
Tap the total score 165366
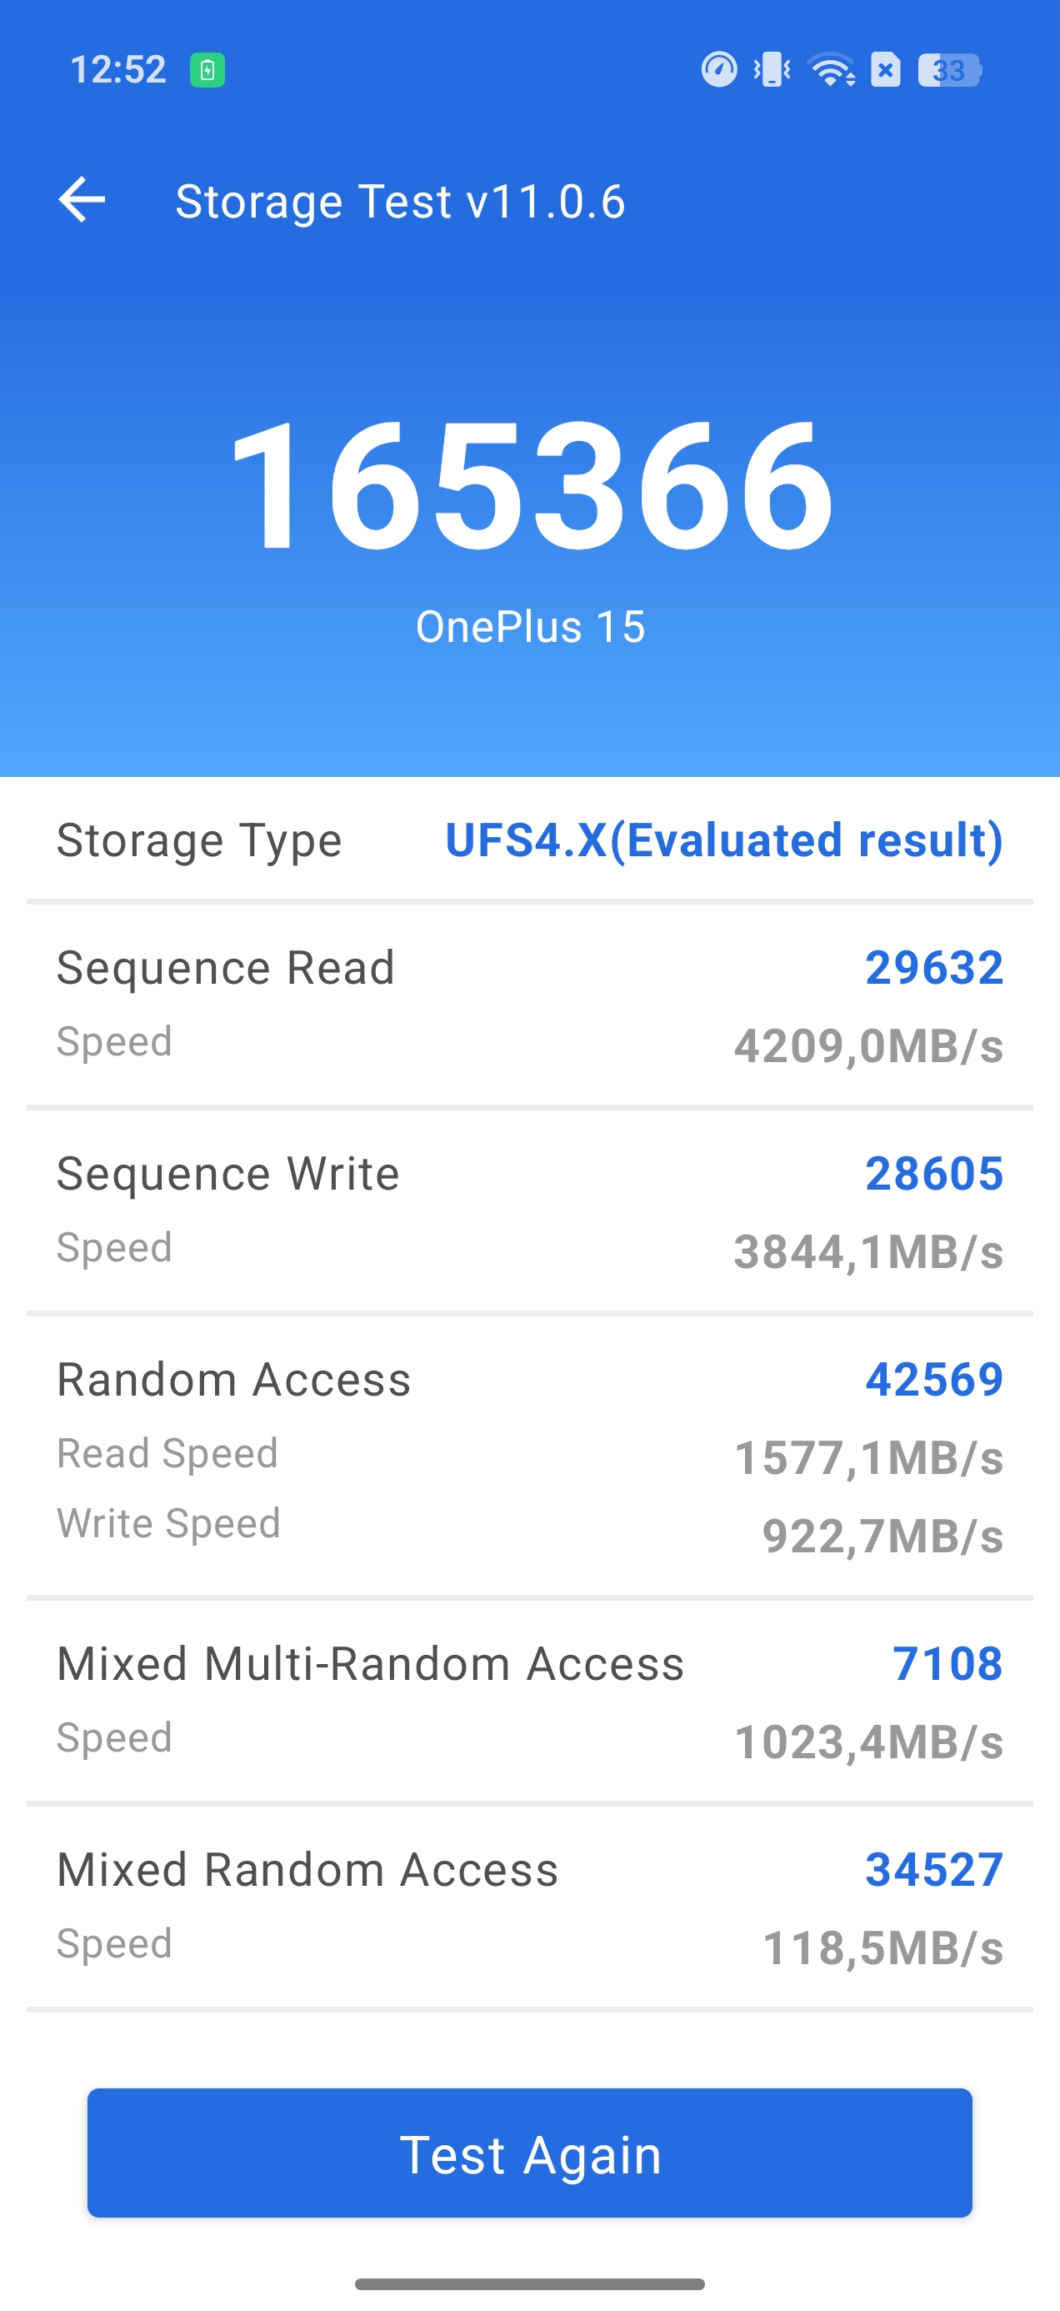[530, 485]
